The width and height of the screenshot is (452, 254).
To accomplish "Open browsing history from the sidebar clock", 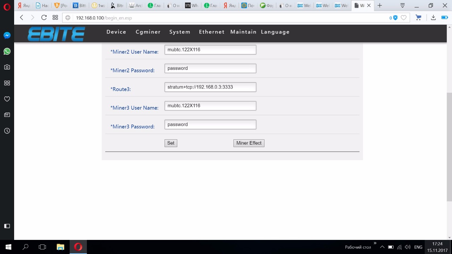I will pos(7,131).
